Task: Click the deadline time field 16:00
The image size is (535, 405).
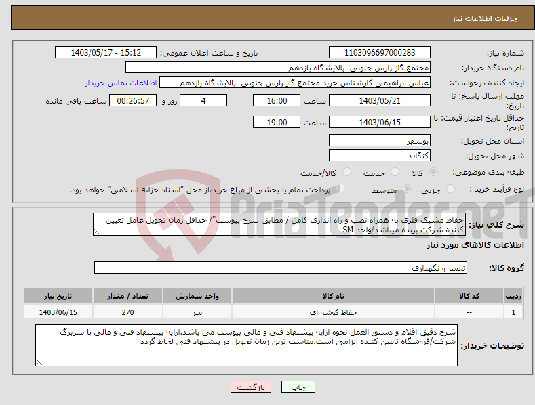Action: tap(277, 100)
